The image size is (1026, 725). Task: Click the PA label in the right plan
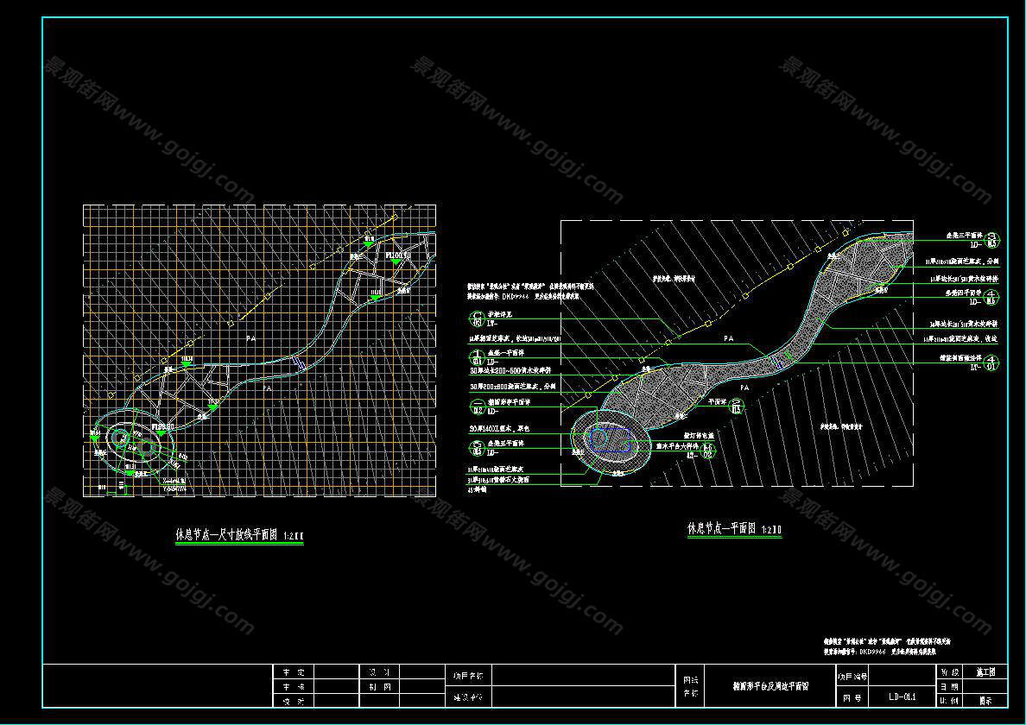point(728,337)
